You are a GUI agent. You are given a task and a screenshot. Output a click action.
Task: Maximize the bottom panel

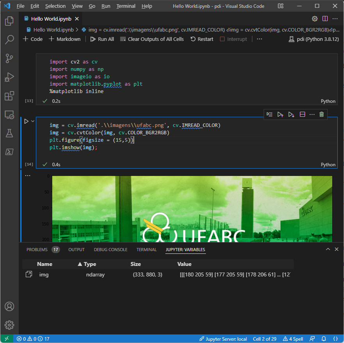(328, 249)
